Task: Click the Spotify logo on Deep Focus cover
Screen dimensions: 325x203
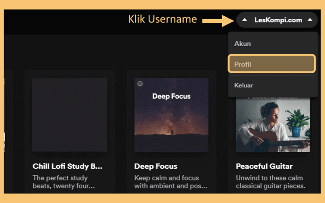Action: [x=140, y=84]
